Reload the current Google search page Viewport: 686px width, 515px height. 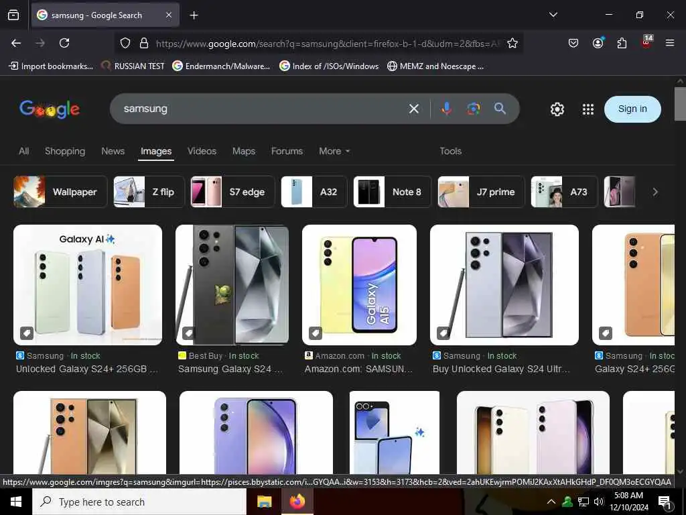[64, 43]
